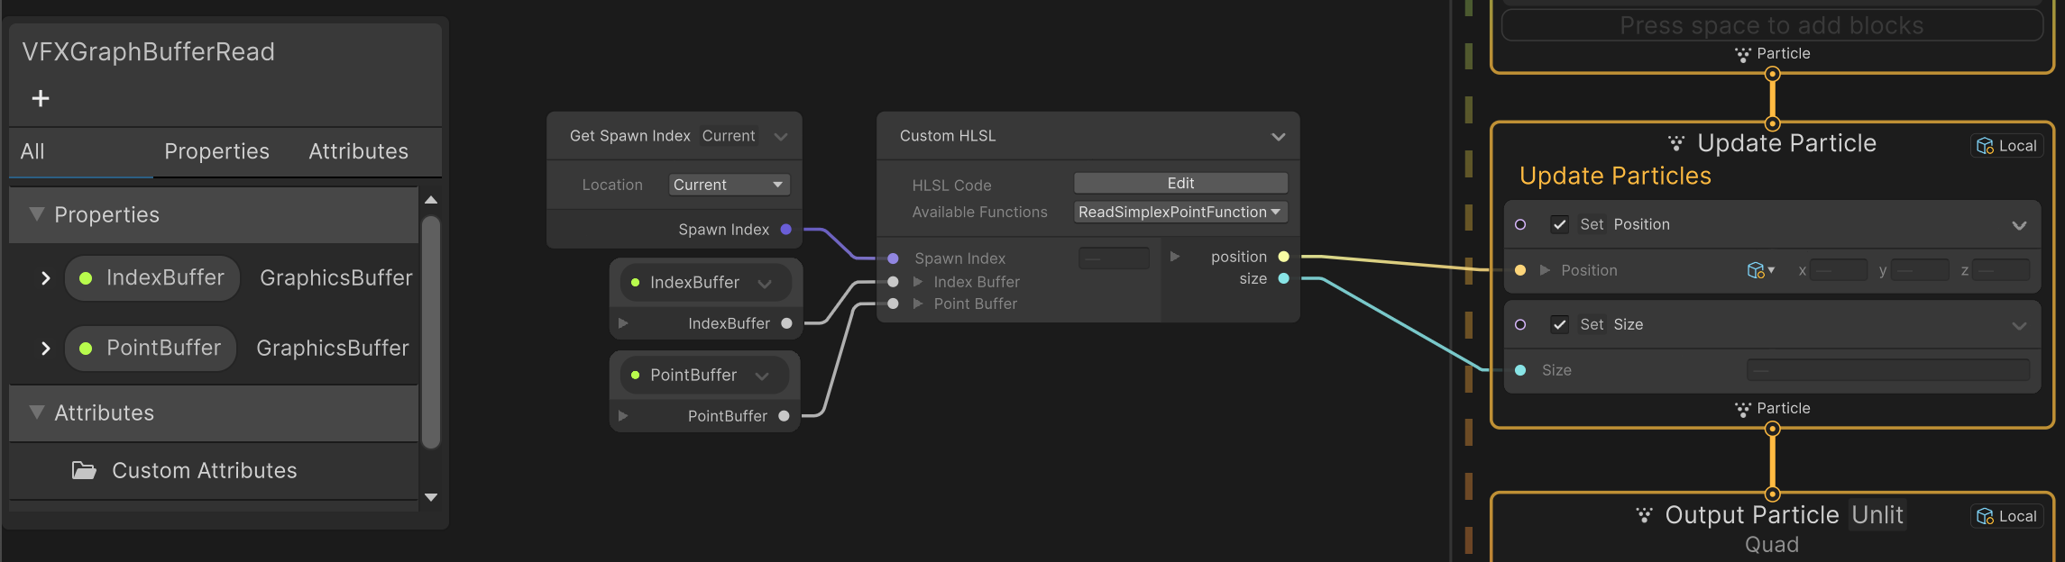Click the Size value field in Set Size
The image size is (2065, 562).
pyautogui.click(x=1887, y=370)
